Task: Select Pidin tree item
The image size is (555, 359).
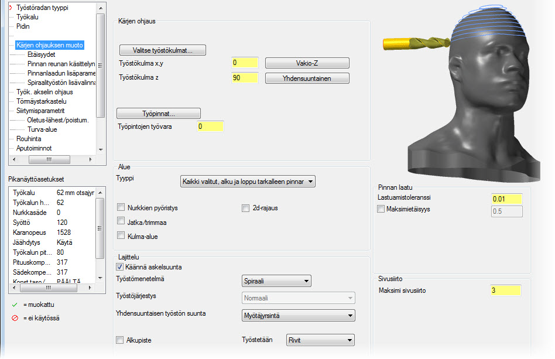Action: click(23, 26)
